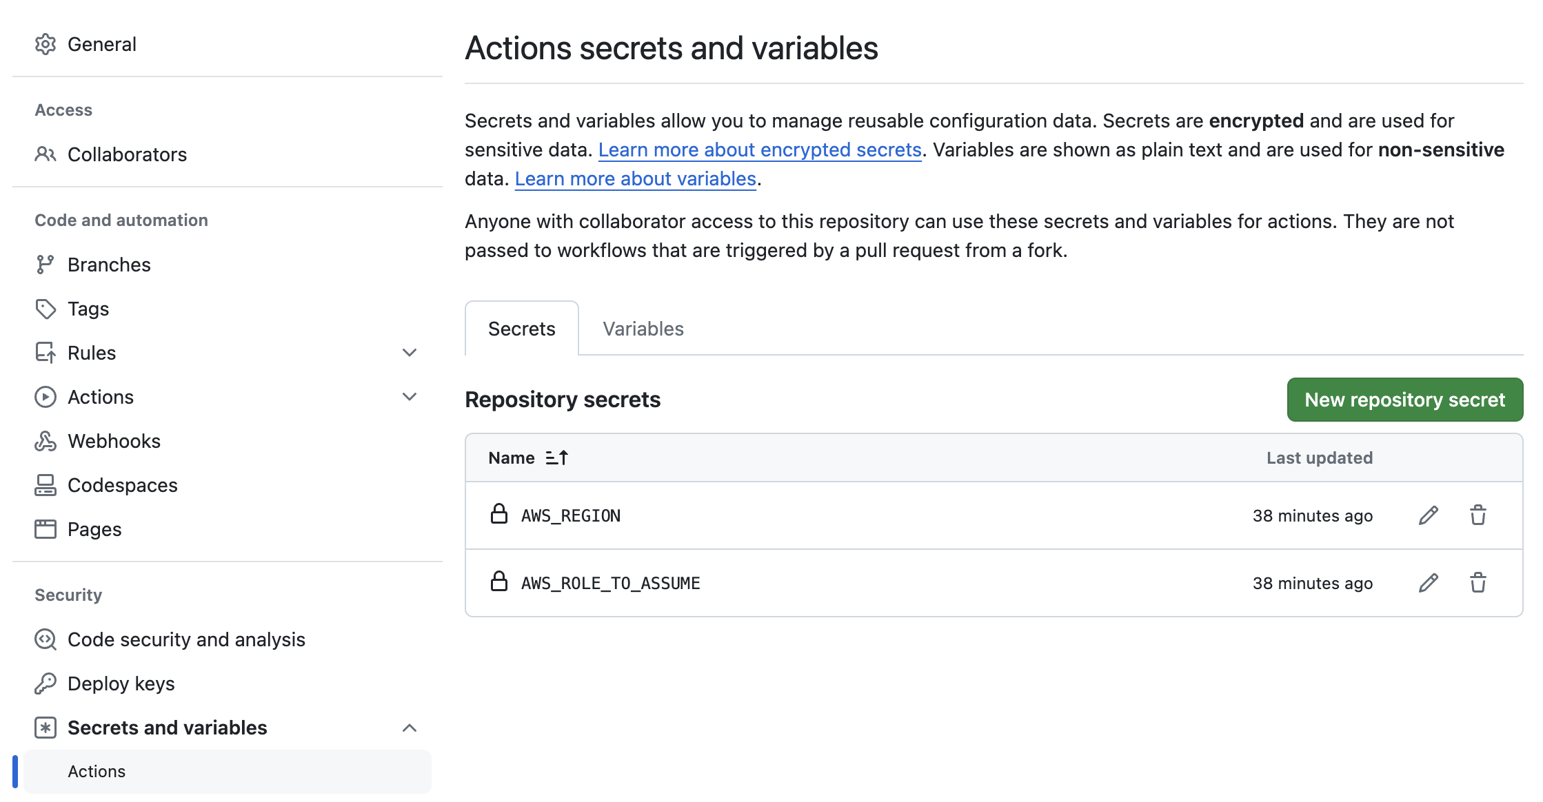1543x802 pixels.
Task: Collapse Secrets and variables section
Action: 410,728
